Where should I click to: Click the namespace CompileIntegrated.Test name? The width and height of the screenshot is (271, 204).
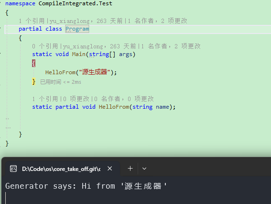click(76, 3)
